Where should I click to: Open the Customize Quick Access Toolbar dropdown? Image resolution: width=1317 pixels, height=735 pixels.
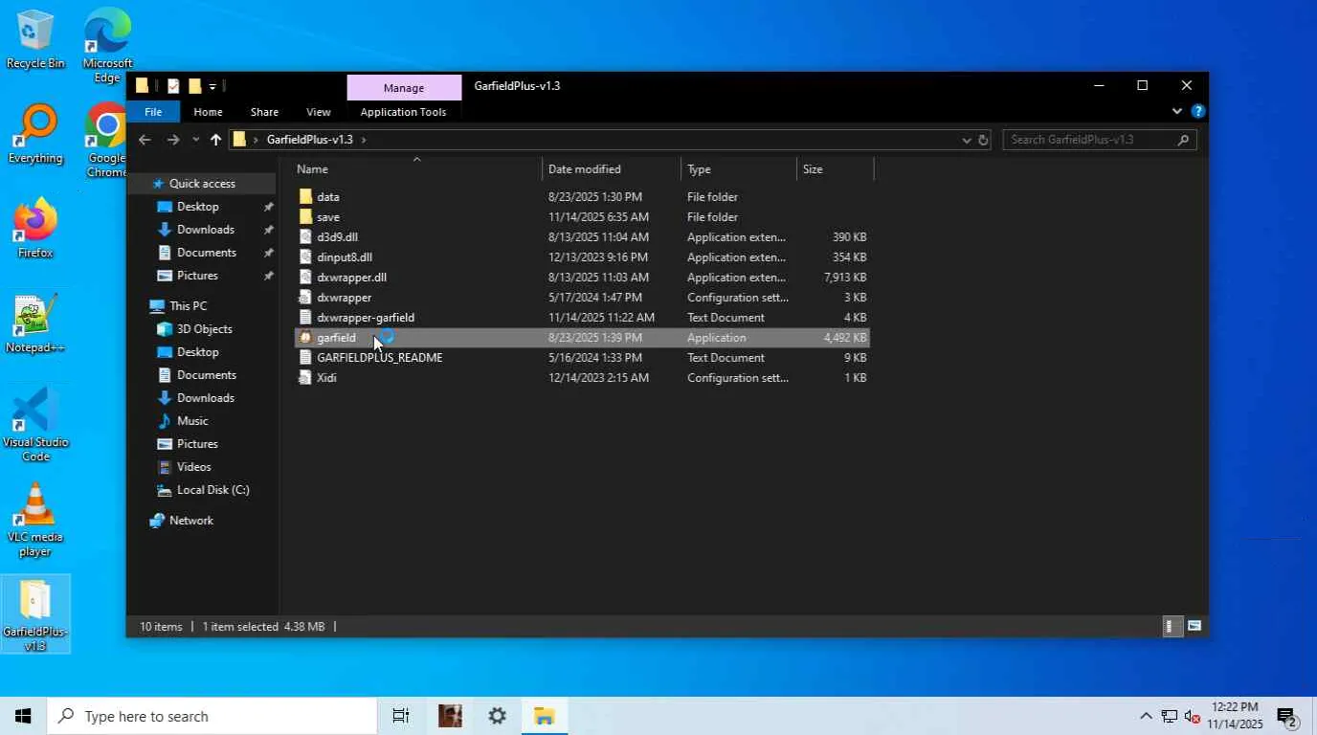(212, 86)
